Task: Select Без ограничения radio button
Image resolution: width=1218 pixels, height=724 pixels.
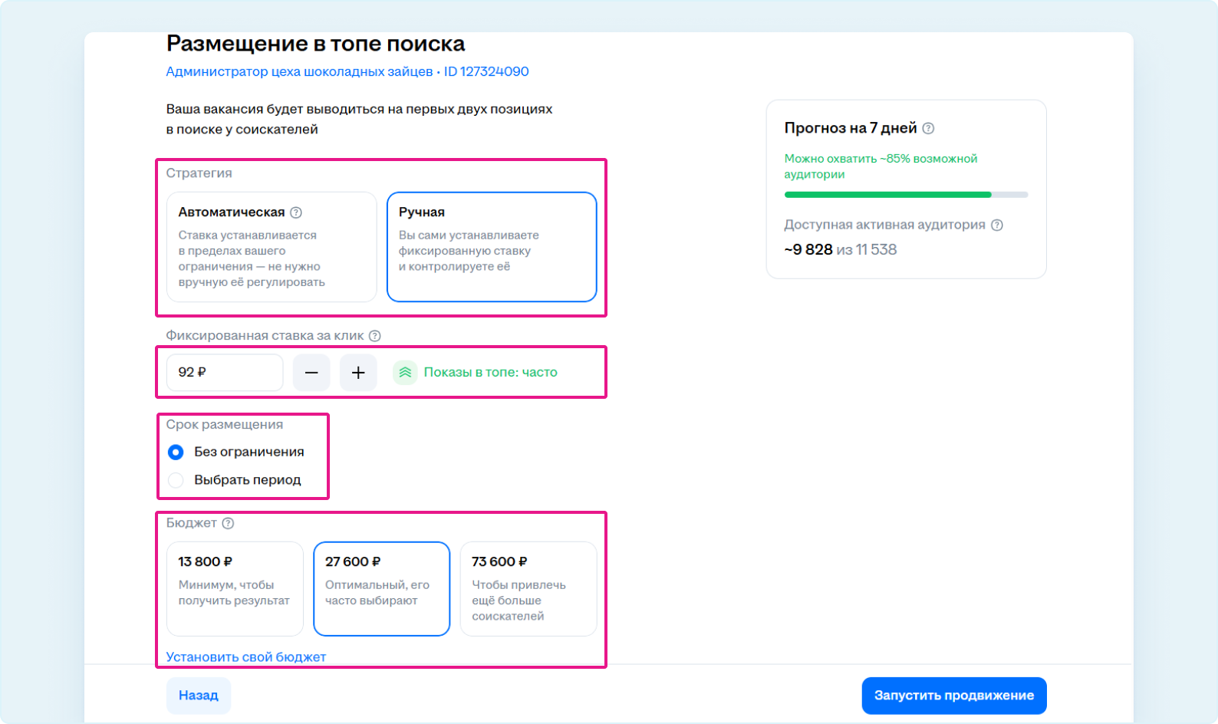Action: 176,452
